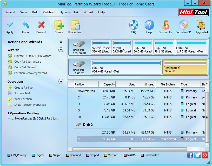Click the partition list horizontal scrollbar

(129, 149)
